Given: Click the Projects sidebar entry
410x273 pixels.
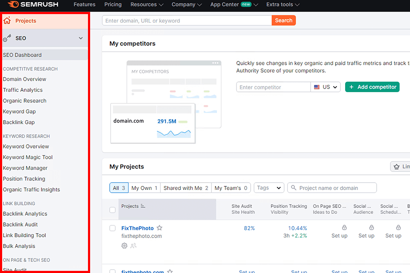Looking at the screenshot, I should click(45, 20).
